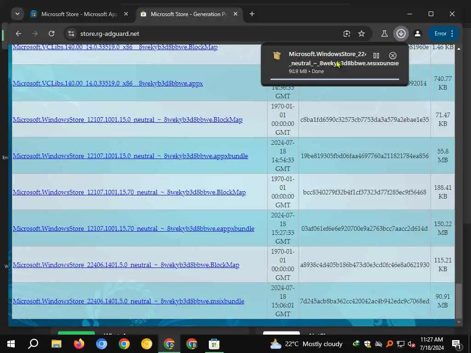View site information for store.rg-adguard.net
The image size is (471, 353).
71,34
